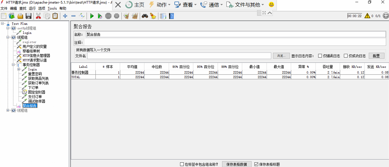Open the 动作 dropdown in overlay bar

160,5
